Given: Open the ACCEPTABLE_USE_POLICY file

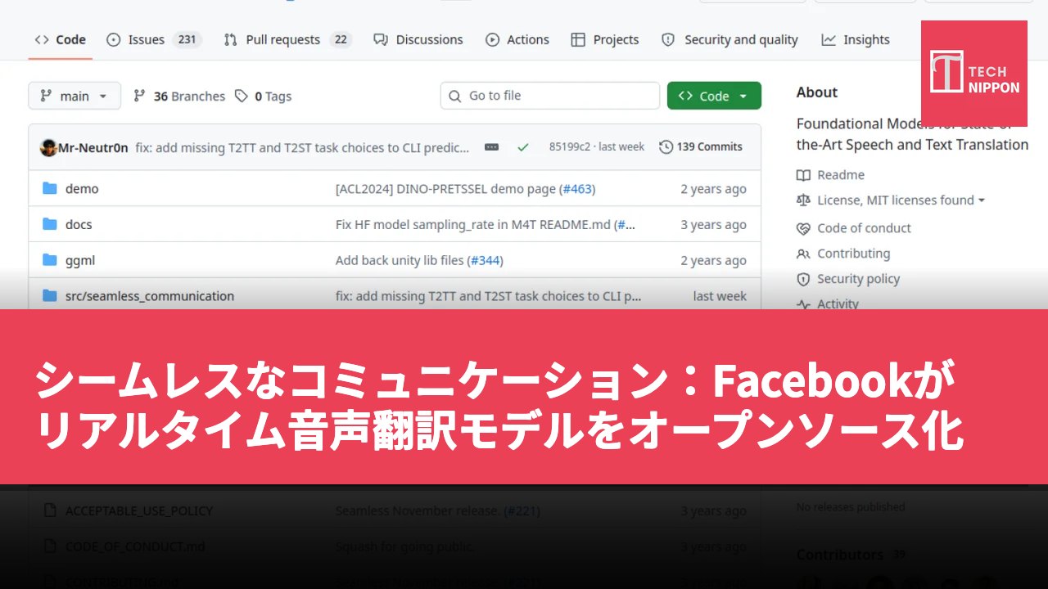Looking at the screenshot, I should (139, 510).
